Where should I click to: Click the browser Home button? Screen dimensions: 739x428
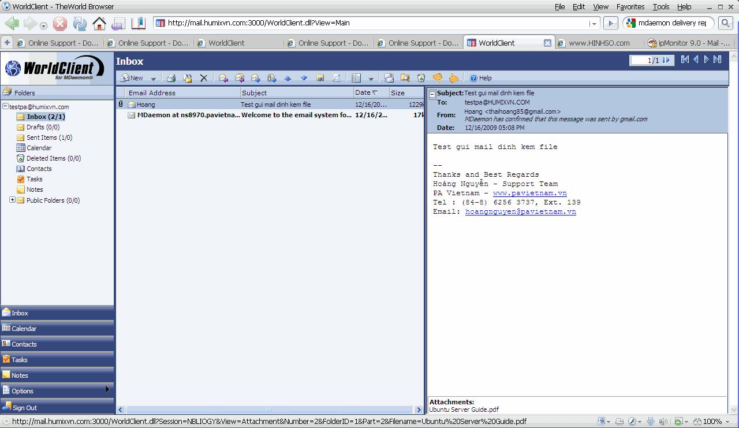click(99, 24)
